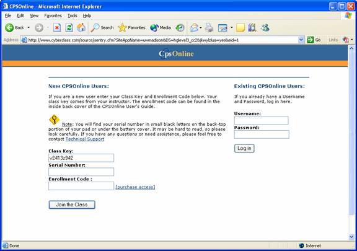Open the Favorites star toolbar button
Image resolution: width=357 pixels, height=251 pixels.
point(131,28)
